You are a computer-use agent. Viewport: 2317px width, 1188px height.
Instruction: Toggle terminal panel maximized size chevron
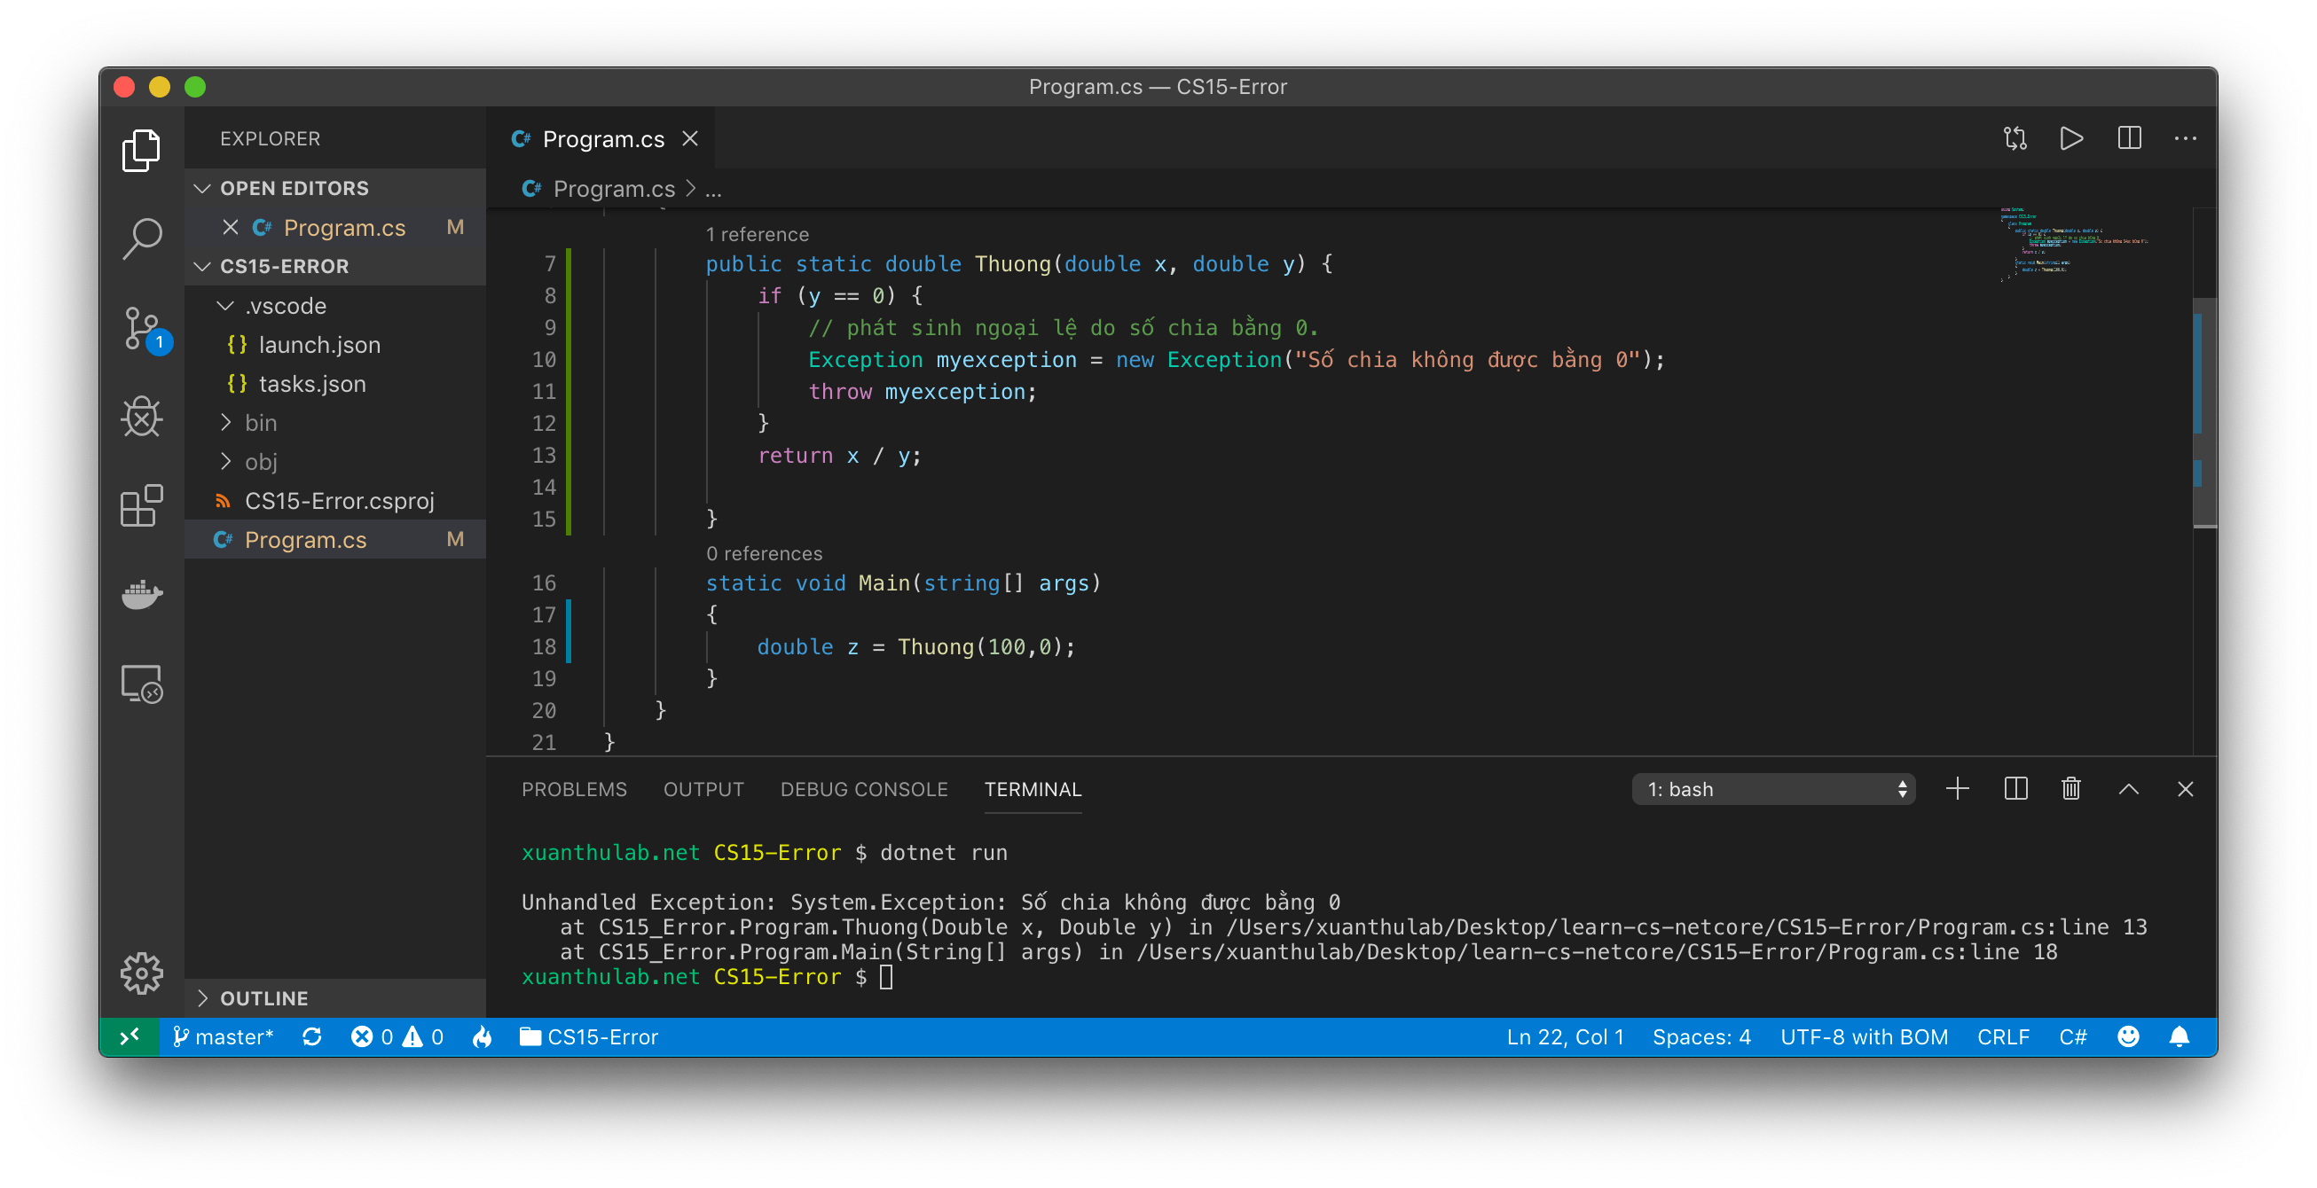[2128, 789]
